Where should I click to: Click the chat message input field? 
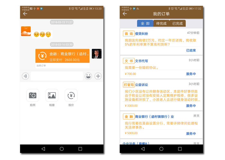click(x=57, y=76)
